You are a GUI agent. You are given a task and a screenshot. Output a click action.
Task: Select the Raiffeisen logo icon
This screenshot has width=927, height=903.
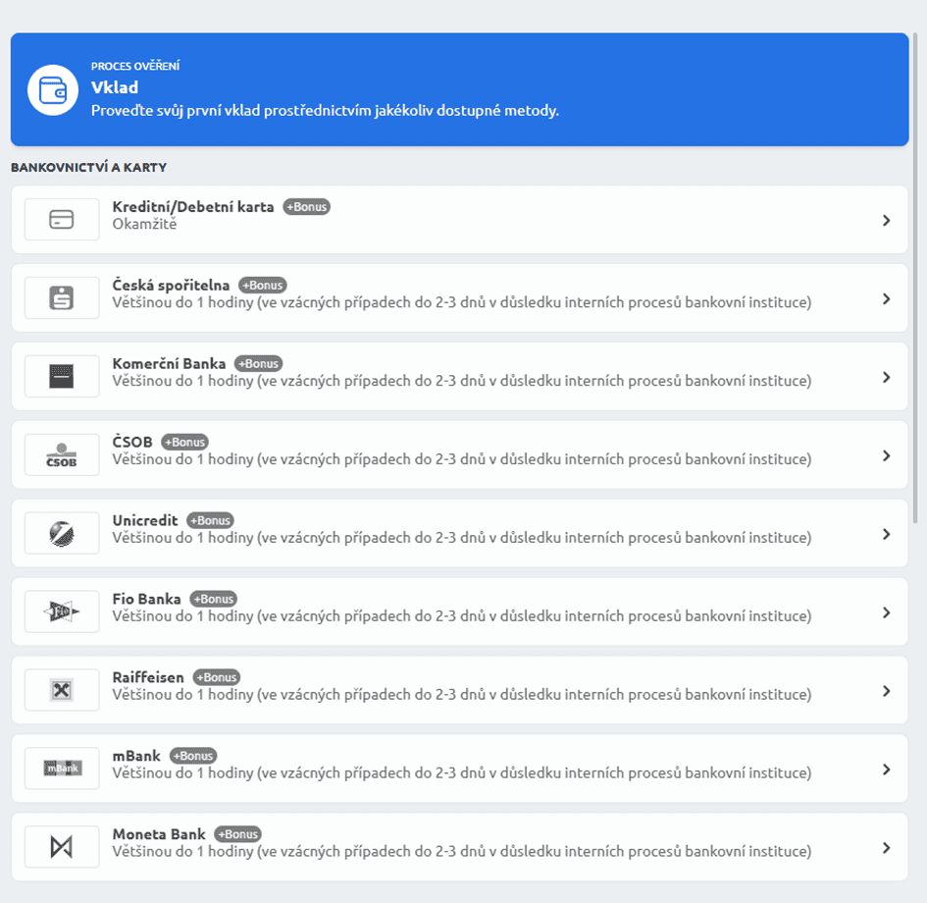[62, 690]
